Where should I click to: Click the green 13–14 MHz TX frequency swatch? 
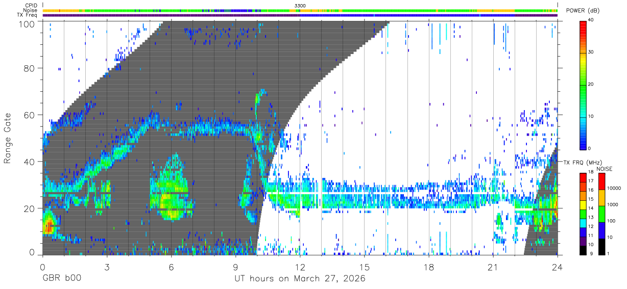[x=583, y=214]
